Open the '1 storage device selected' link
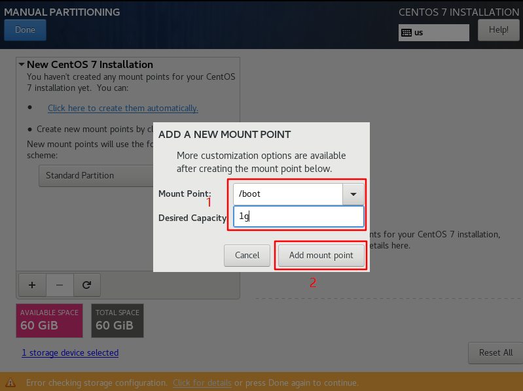Viewport: 523px width, 391px height. [x=70, y=352]
